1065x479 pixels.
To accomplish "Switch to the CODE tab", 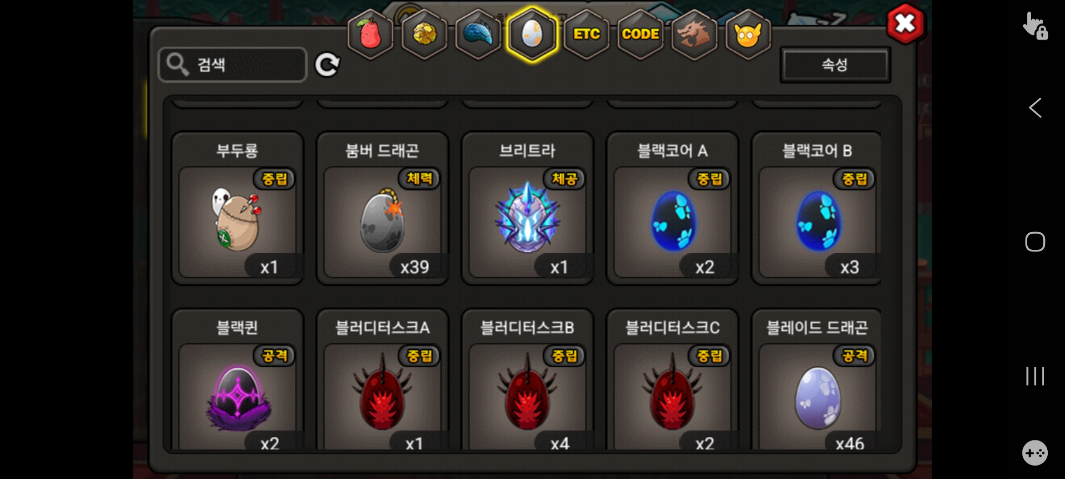I will click(x=640, y=34).
